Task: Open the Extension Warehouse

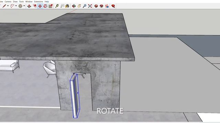Action: pos(101,6)
